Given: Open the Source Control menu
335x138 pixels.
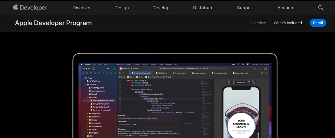Looking at the screenshot, I should pyautogui.click(x=156, y=64).
